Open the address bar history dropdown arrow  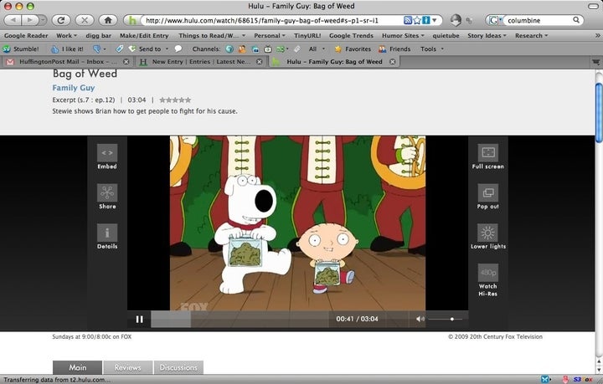(x=435, y=20)
